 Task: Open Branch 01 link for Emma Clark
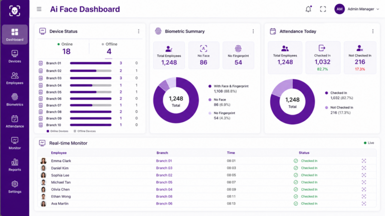[164, 161]
